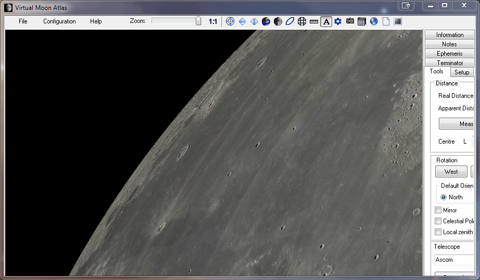Open the Configuration menu

pos(59,21)
